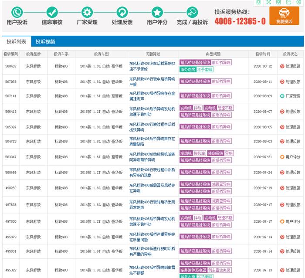
Task: Open complaint link 东风标致408低速行驶时后桥有严重的异响
Action: click(152, 251)
